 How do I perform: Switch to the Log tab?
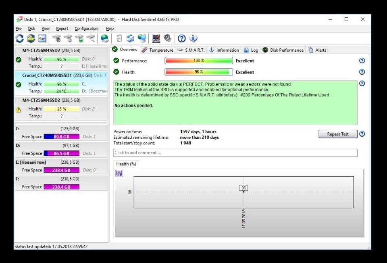click(x=251, y=50)
